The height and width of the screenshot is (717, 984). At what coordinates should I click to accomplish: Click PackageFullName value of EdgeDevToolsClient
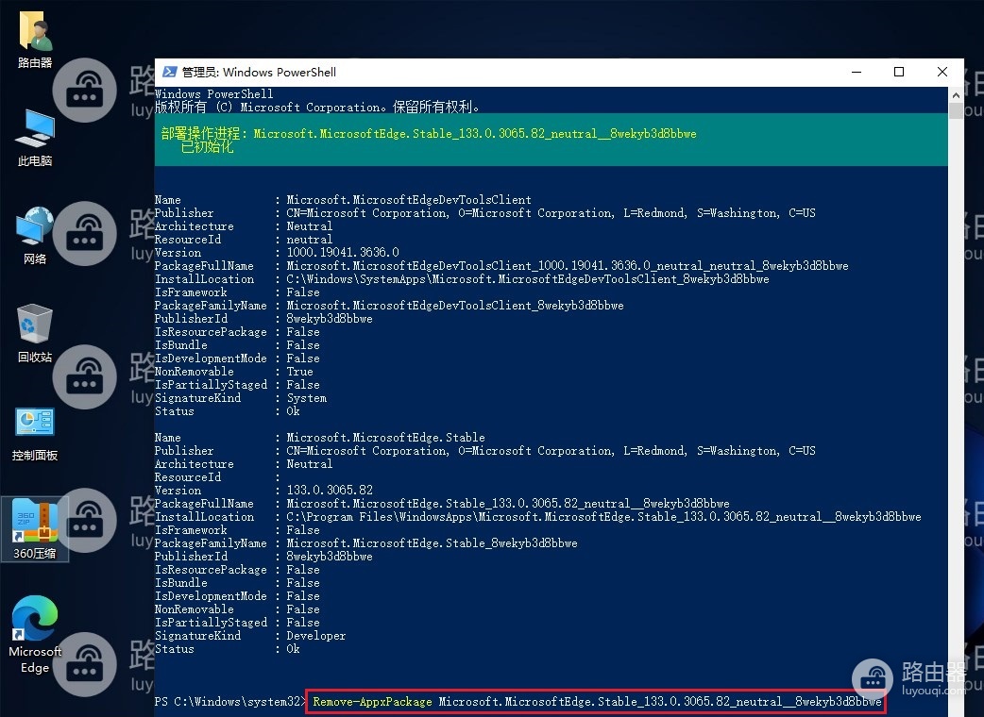click(568, 266)
